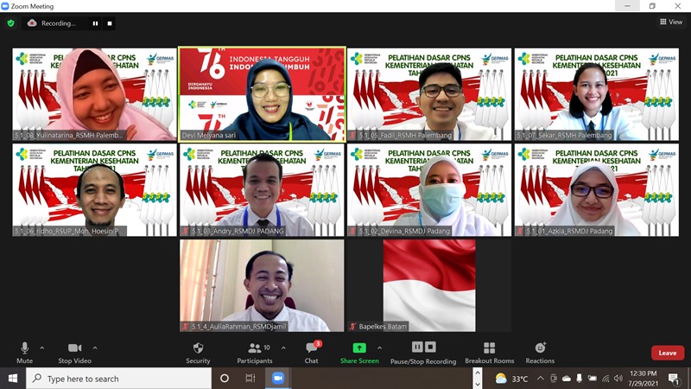Stop the recording using top-left stop icon
The width and height of the screenshot is (691, 389).
[x=110, y=23]
